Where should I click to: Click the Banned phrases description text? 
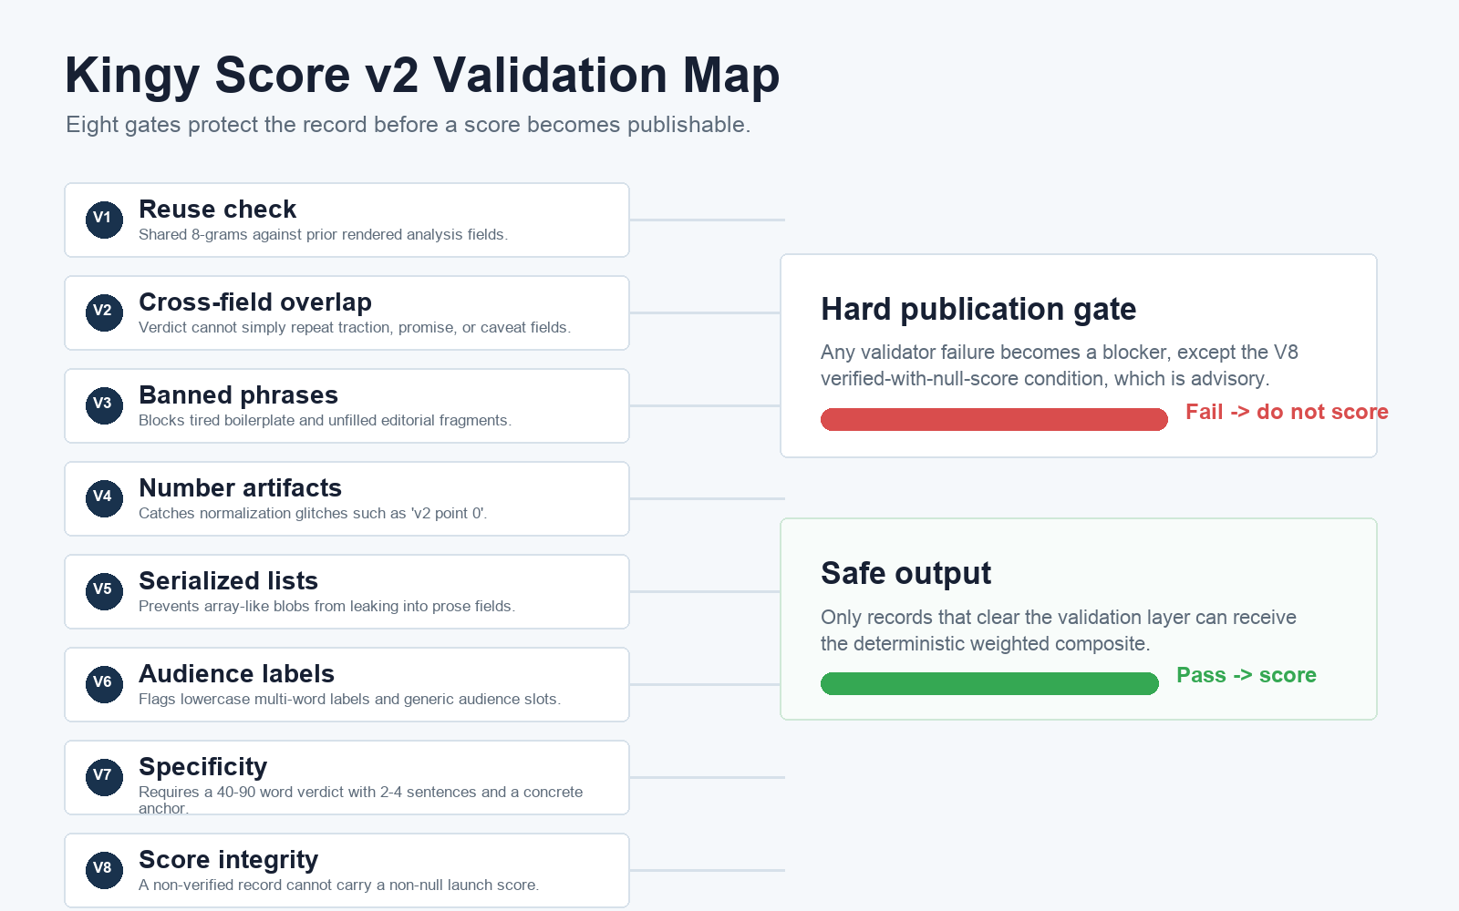click(x=325, y=420)
